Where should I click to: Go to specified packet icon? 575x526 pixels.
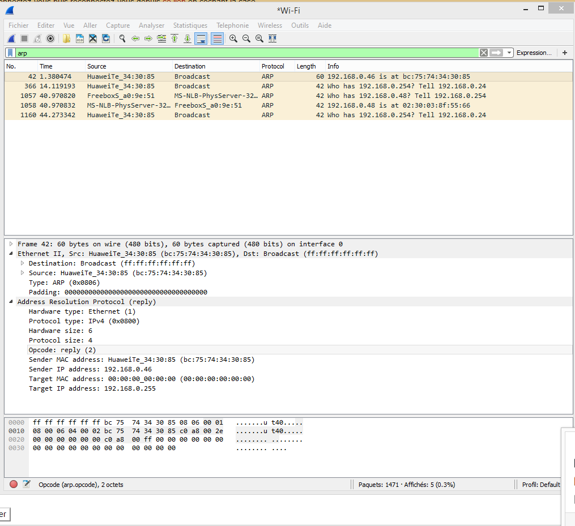pyautogui.click(x=161, y=39)
